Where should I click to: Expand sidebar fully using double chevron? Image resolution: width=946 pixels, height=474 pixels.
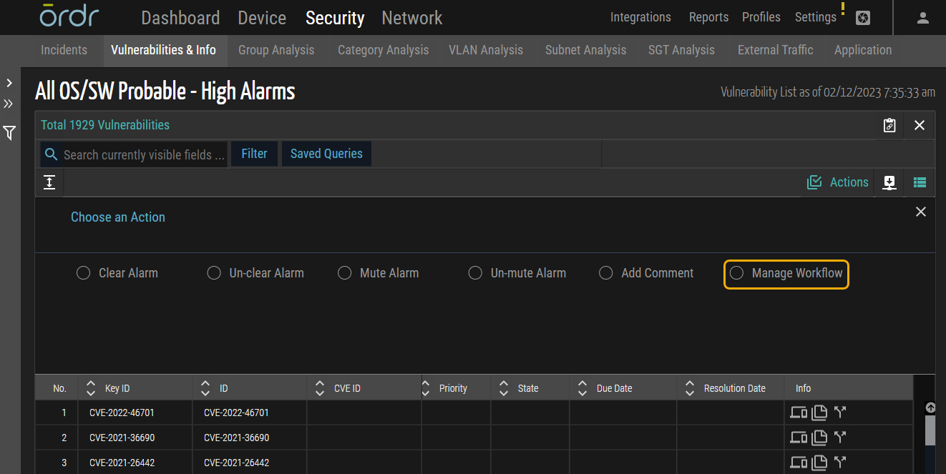9,104
